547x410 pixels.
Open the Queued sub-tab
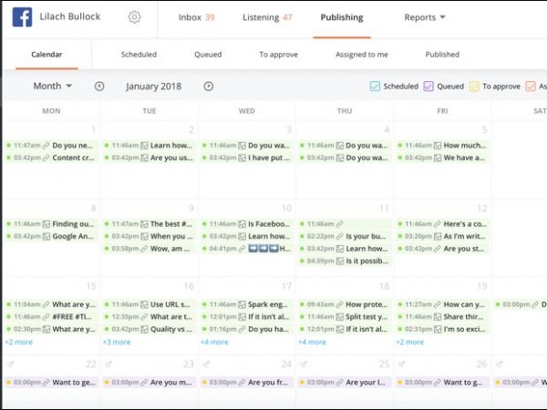[x=208, y=55]
